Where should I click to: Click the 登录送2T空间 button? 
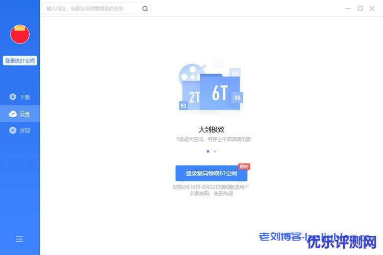(x=20, y=61)
